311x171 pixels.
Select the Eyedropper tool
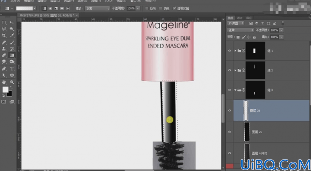point(12,35)
